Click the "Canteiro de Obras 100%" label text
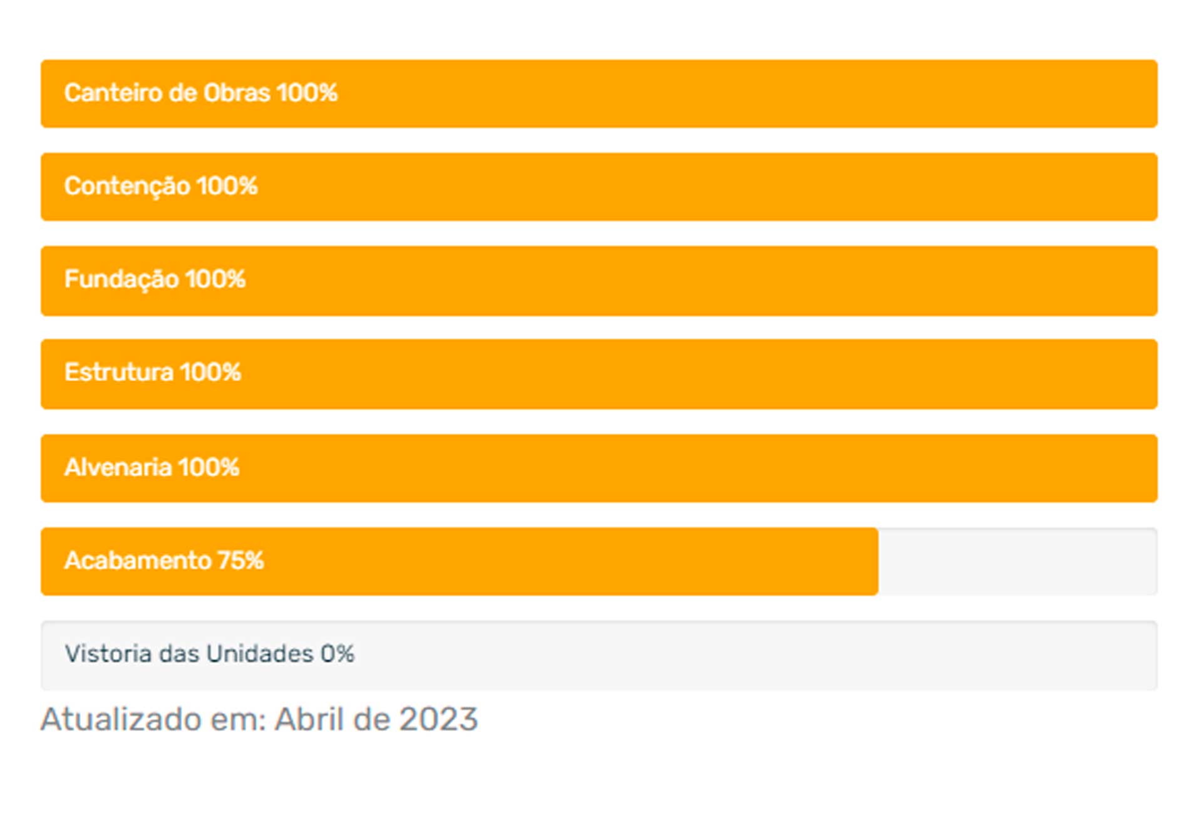Viewport: 1202px width, 840px height. tap(200, 93)
